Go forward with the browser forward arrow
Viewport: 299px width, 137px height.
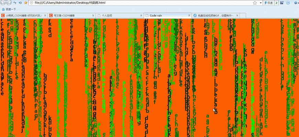click(x=9, y=3)
